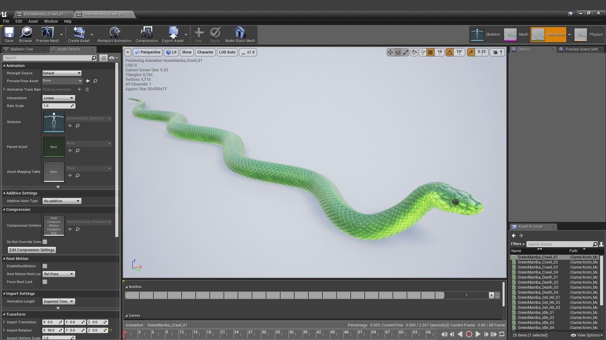Click the Export Asset icon

pyautogui.click(x=173, y=33)
